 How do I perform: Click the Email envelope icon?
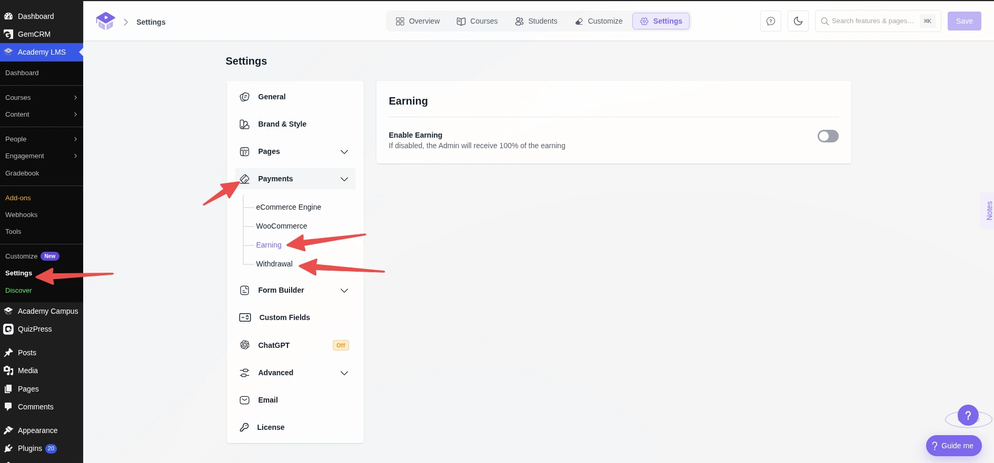point(245,400)
